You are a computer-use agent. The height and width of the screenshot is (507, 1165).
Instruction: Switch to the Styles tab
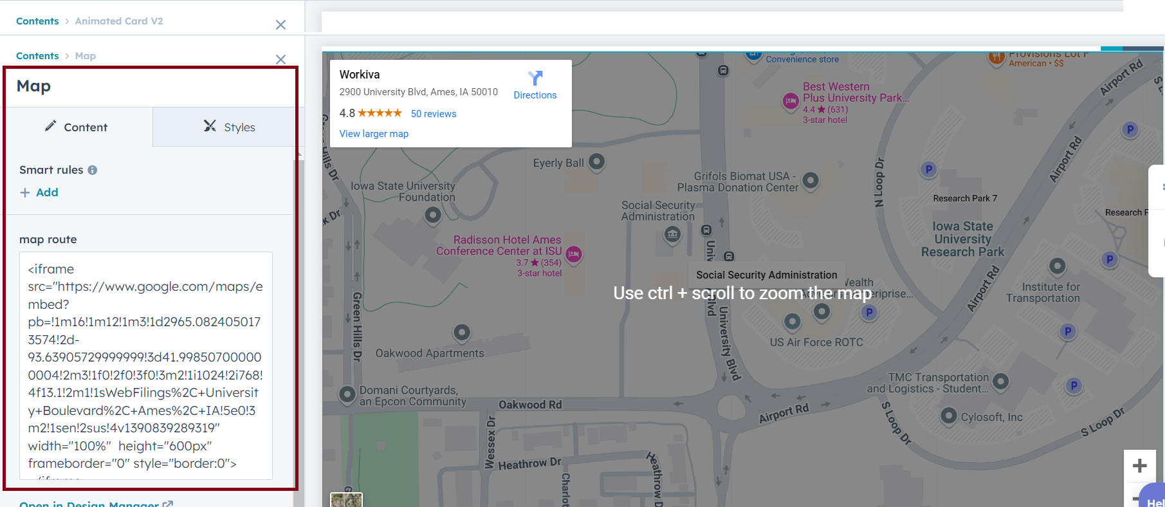[x=229, y=127]
